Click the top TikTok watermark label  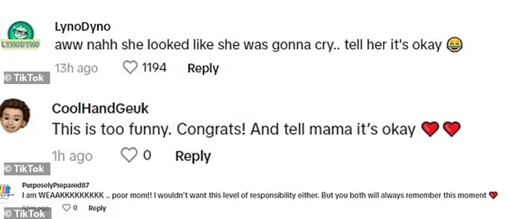[27, 78]
